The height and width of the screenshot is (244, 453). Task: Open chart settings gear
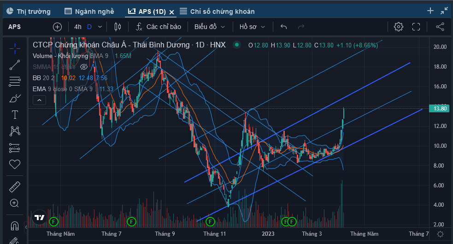pos(399,27)
